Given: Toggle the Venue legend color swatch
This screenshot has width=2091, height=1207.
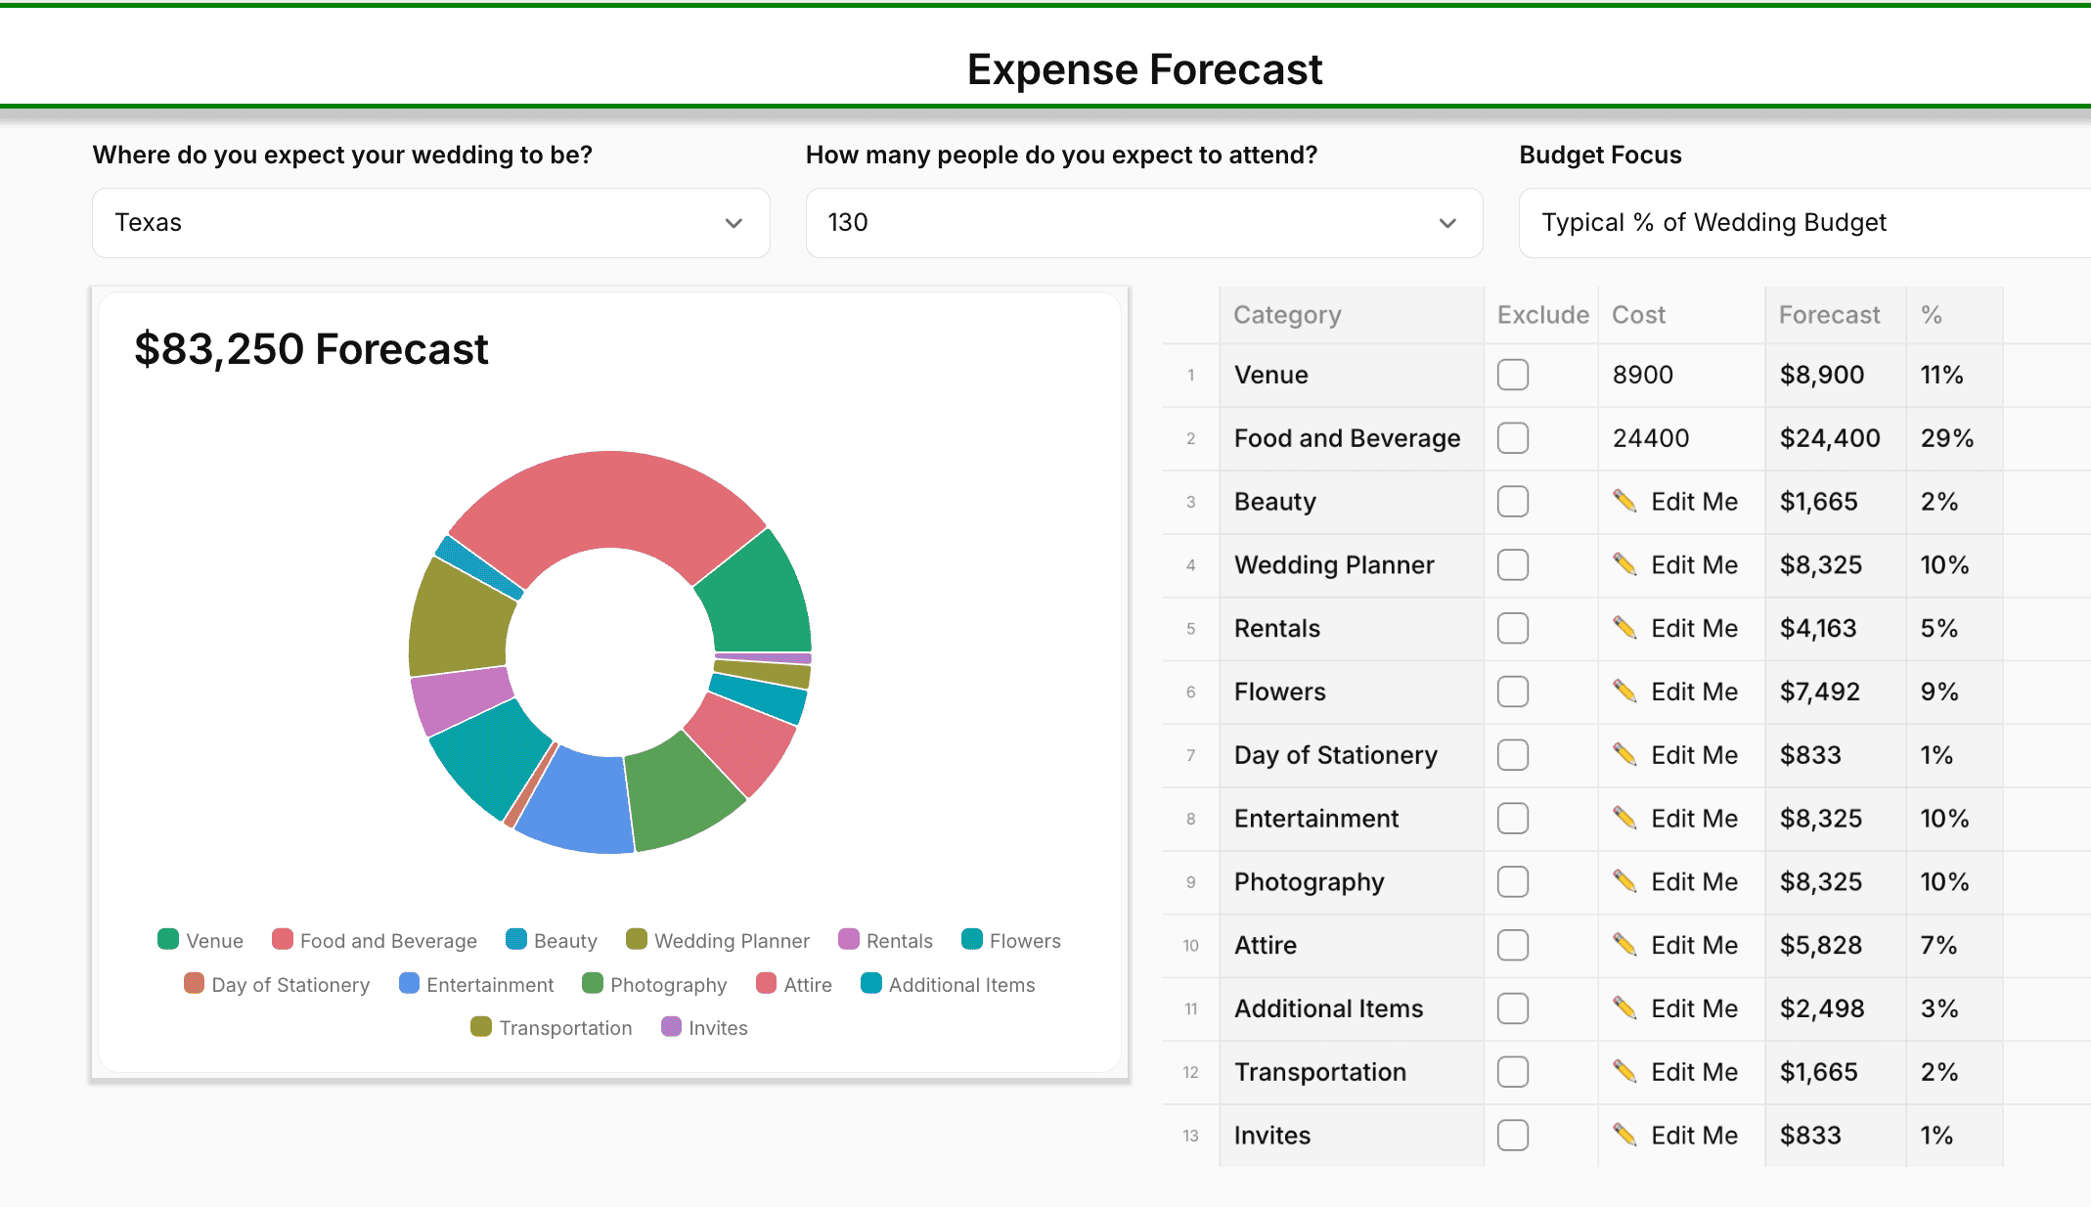Looking at the screenshot, I should pos(168,940).
